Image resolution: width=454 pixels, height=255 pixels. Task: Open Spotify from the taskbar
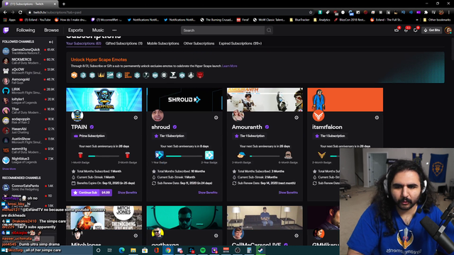pos(203,250)
